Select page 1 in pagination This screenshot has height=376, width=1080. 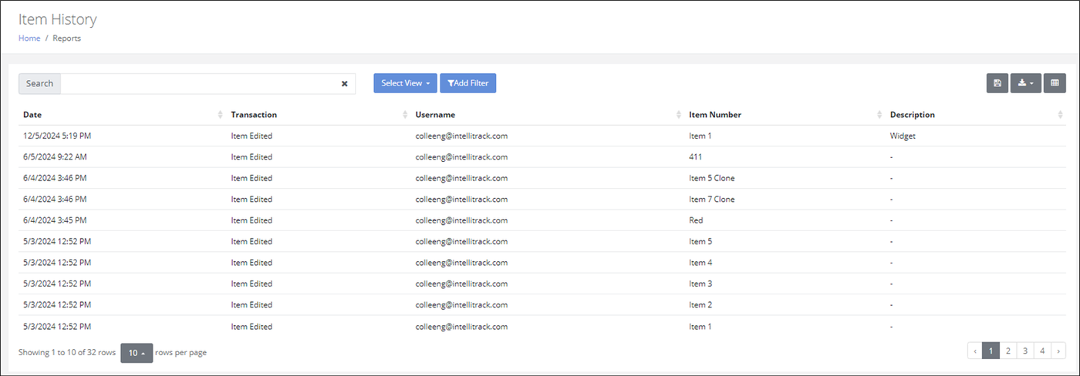991,351
